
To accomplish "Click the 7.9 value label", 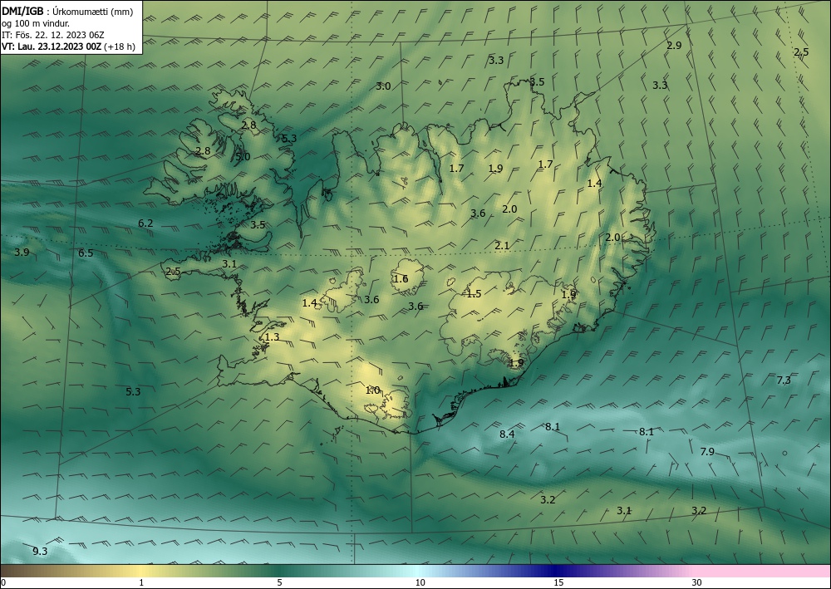I will pyautogui.click(x=707, y=452).
